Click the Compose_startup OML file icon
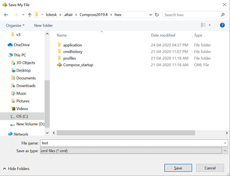This screenshot has height=176, width=230. point(60,65)
